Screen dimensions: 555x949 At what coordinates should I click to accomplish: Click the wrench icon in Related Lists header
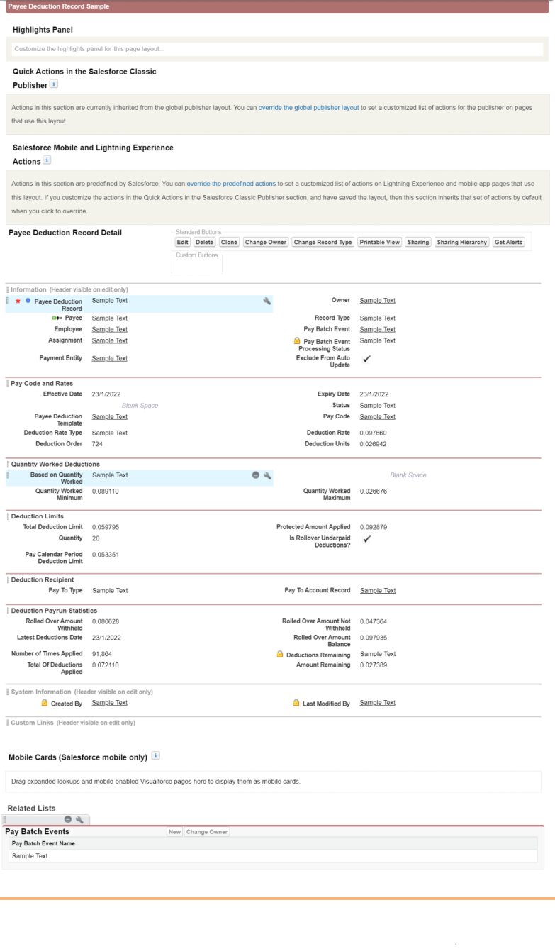[79, 819]
